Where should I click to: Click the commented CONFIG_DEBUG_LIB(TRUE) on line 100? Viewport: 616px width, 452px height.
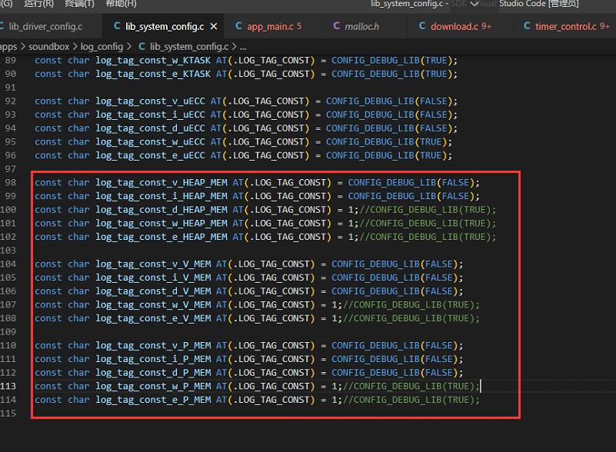(x=428, y=210)
